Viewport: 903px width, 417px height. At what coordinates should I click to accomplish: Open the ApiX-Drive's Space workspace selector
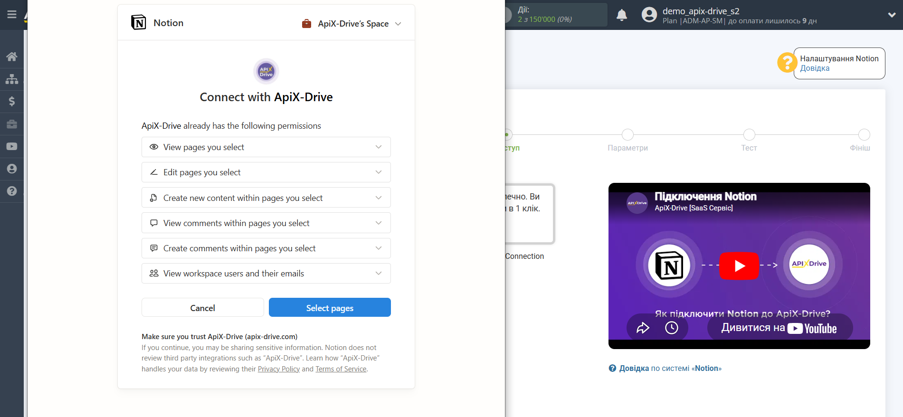pos(352,24)
